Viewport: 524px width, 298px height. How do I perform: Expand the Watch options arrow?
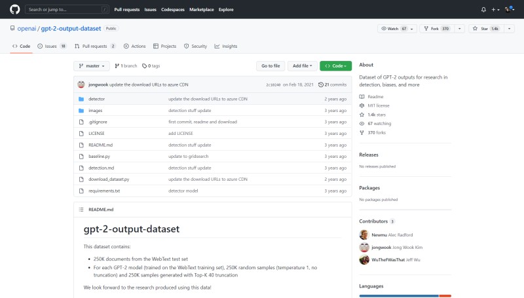pyautogui.click(x=412, y=29)
